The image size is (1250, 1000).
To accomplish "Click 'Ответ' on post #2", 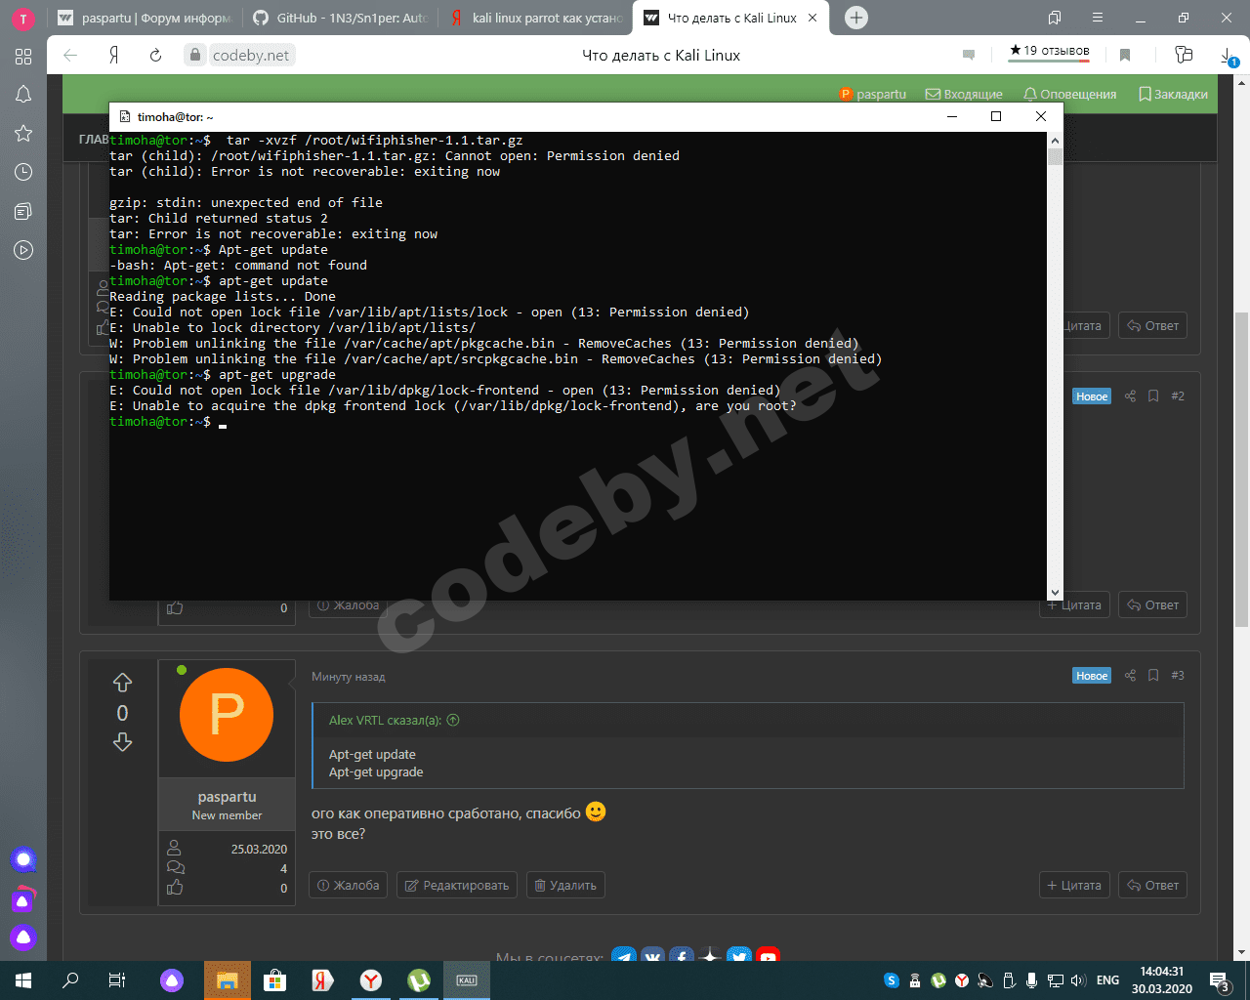I will click(1152, 605).
